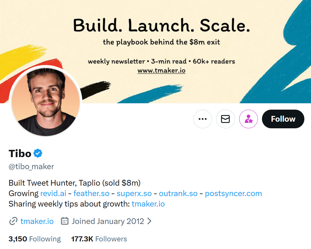Click the @tibo_maker username handle
The image size is (311, 249).
pos(31,166)
